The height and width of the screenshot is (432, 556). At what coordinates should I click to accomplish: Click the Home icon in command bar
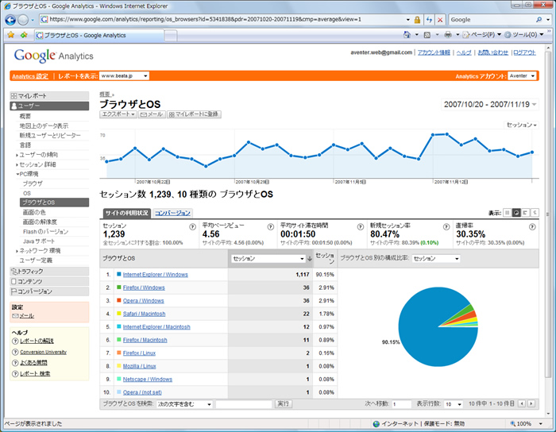click(x=407, y=34)
